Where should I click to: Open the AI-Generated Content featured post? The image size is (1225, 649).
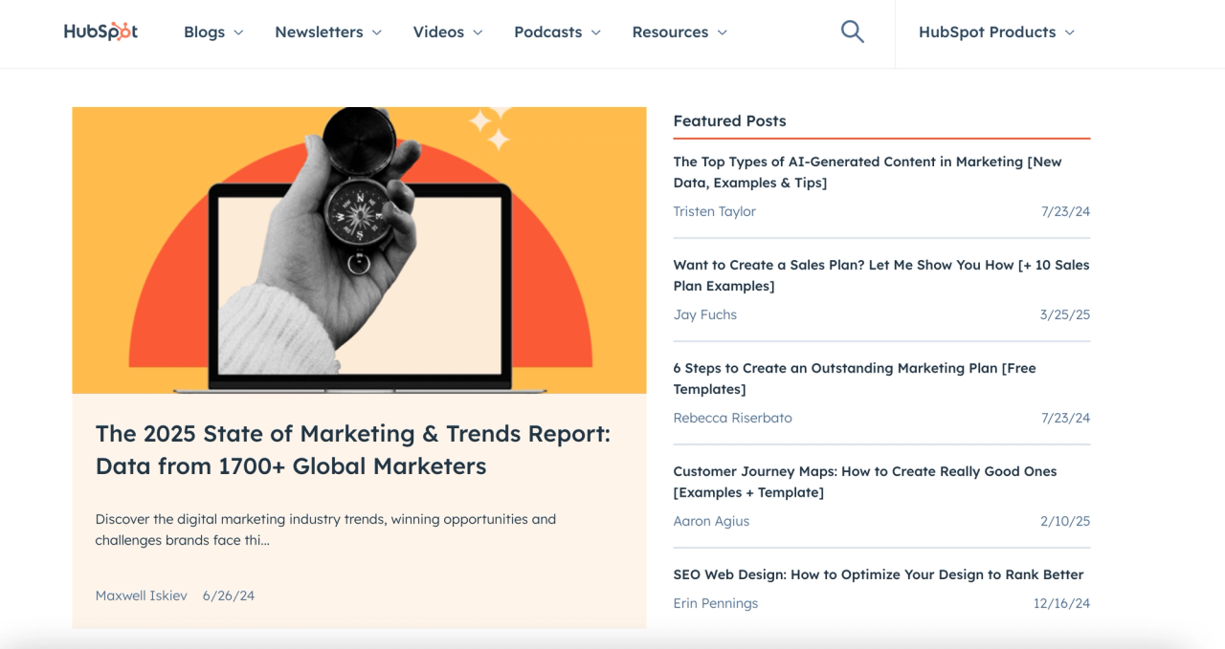(x=866, y=172)
